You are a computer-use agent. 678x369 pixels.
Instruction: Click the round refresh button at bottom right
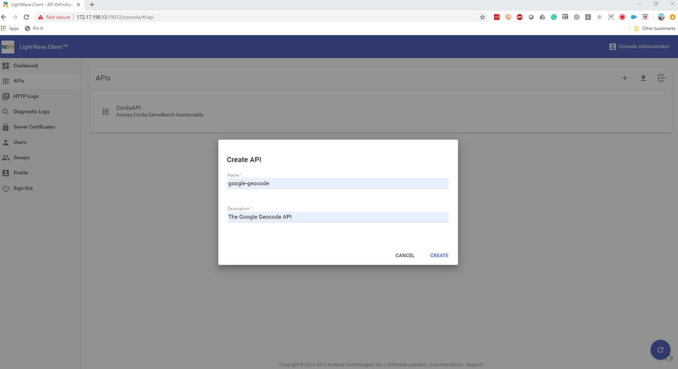[660, 350]
